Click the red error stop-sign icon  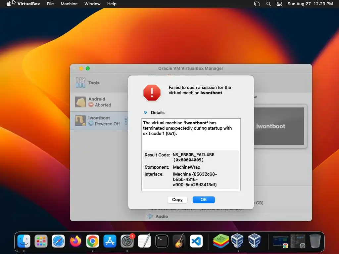click(x=152, y=93)
